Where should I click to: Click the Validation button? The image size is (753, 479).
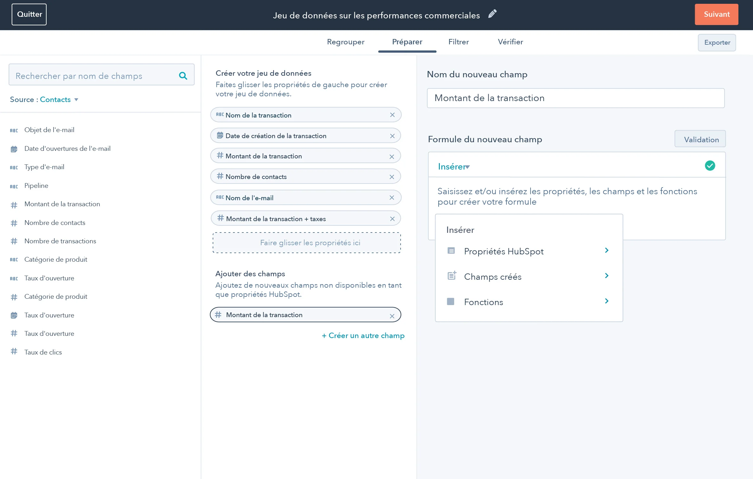tap(700, 139)
